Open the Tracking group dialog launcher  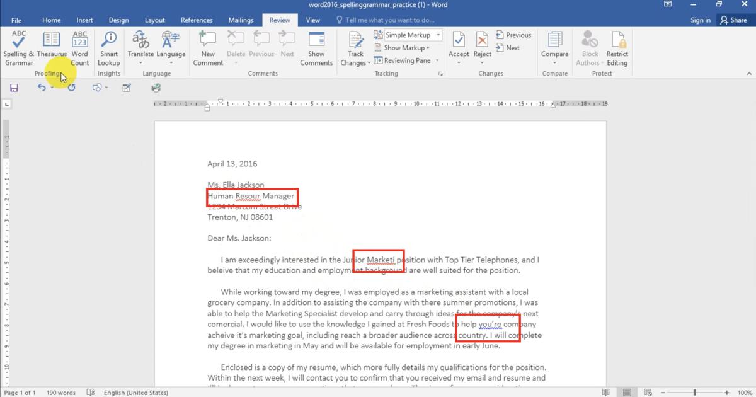pos(440,74)
